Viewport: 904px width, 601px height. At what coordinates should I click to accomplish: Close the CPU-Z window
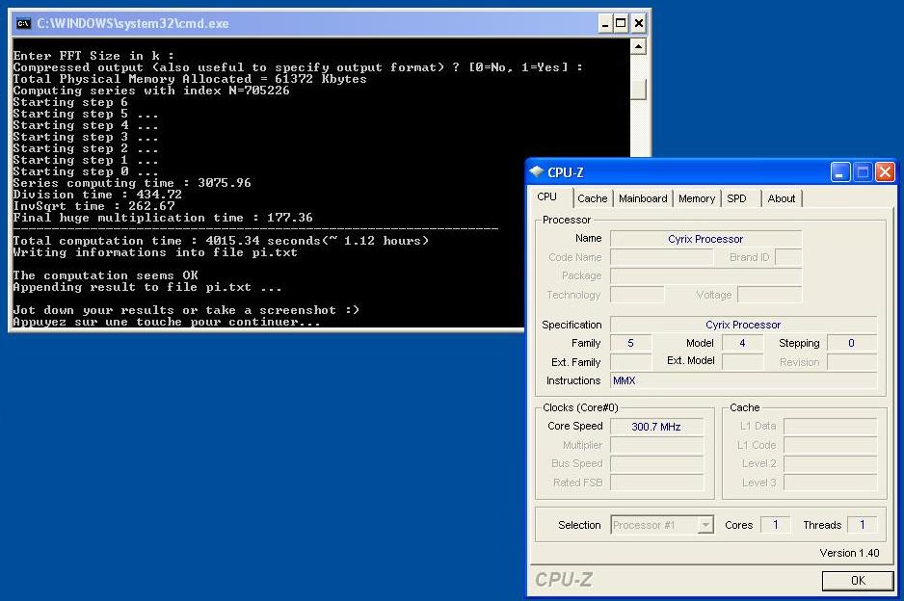[885, 172]
